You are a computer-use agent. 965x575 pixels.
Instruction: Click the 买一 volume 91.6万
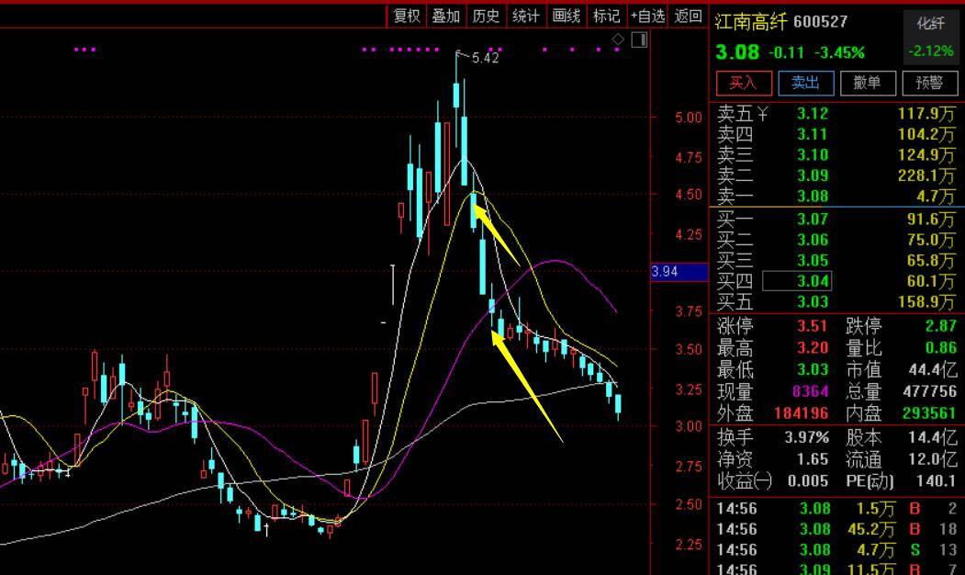click(x=931, y=220)
